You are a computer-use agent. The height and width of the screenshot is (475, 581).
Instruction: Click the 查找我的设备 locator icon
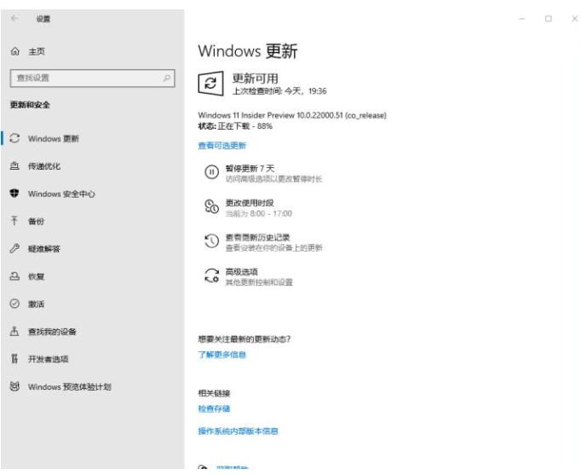(x=14, y=331)
